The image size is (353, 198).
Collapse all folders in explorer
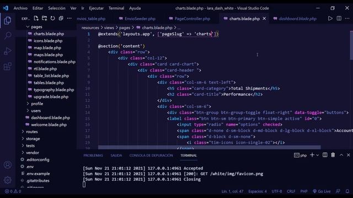point(61,18)
